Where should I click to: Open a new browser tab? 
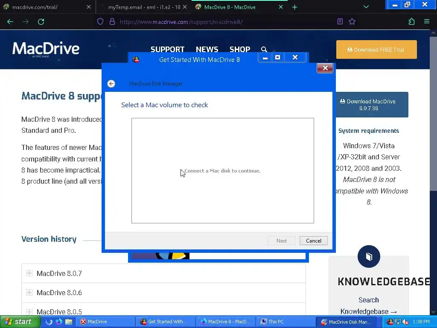pyautogui.click(x=294, y=7)
